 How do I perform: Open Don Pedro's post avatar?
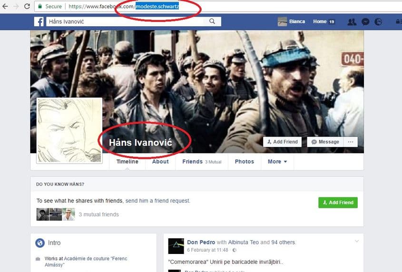[176, 246]
